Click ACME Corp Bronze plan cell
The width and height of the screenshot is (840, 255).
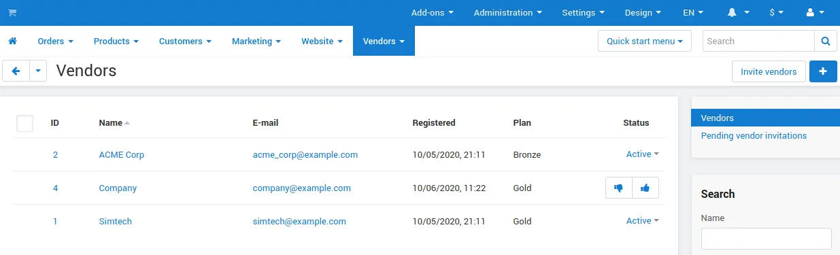click(527, 155)
